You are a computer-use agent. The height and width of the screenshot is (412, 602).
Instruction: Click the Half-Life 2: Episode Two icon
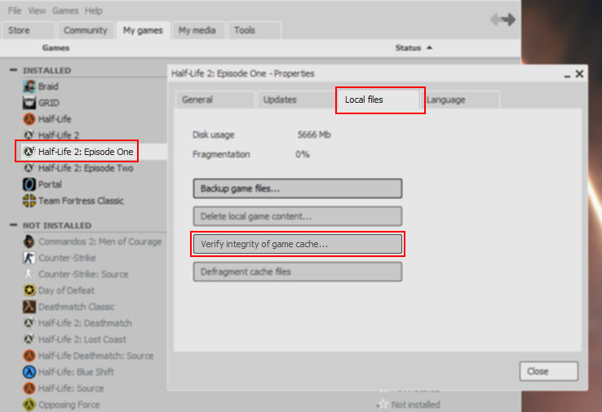(29, 168)
